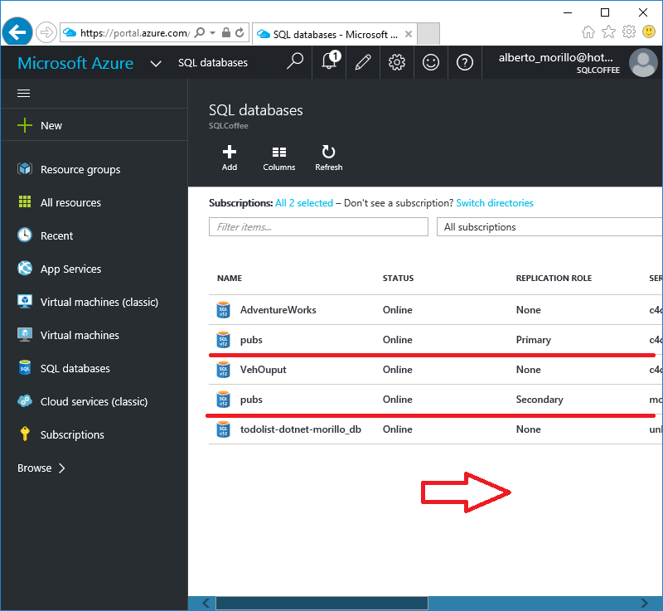Click the address bar refresh icon

coord(240,32)
